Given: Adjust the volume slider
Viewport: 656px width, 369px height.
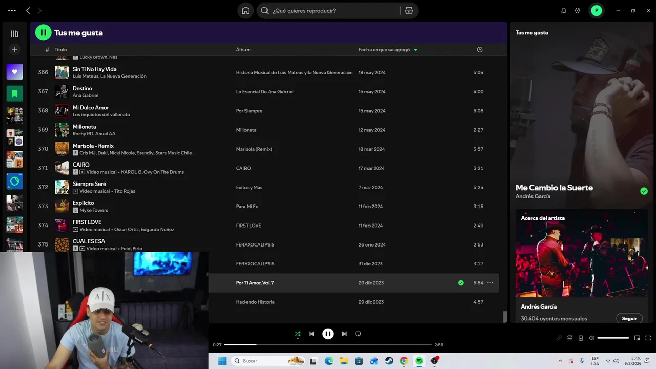Looking at the screenshot, I should [x=613, y=338].
